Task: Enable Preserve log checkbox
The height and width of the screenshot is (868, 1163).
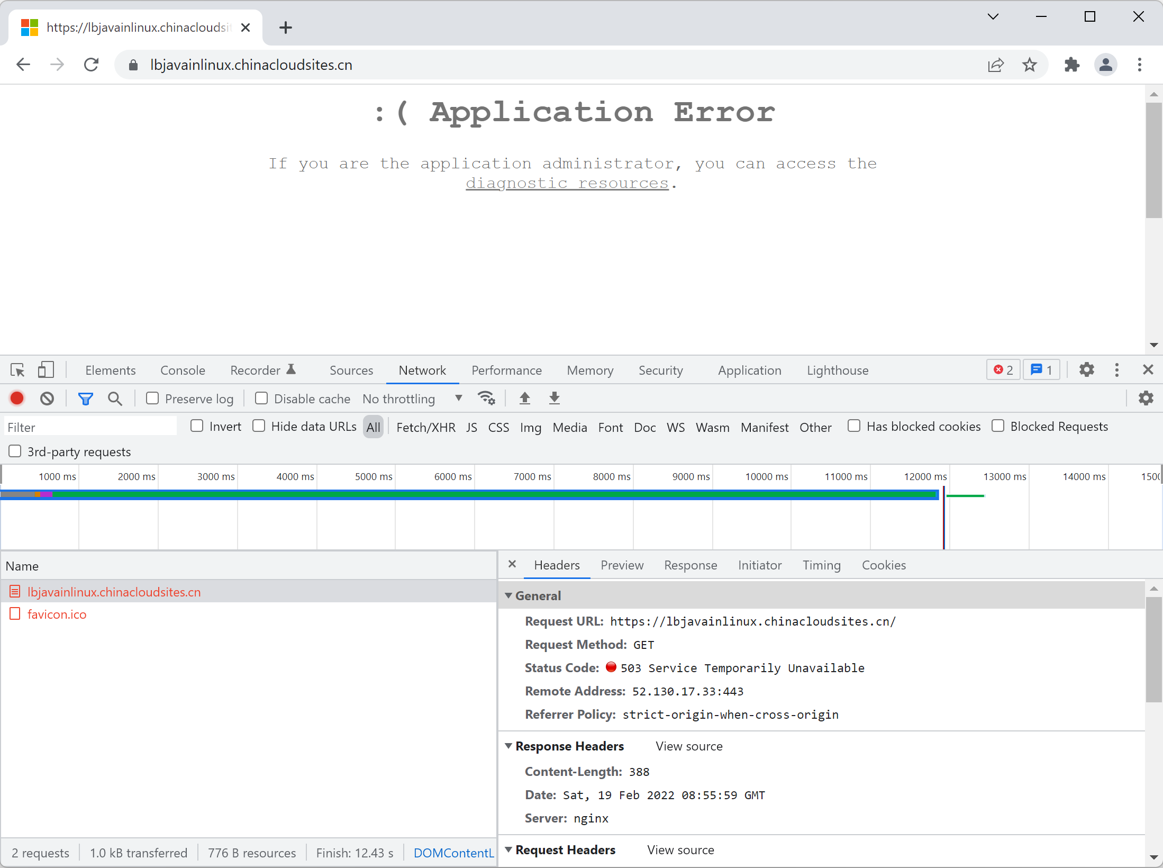Action: click(152, 399)
